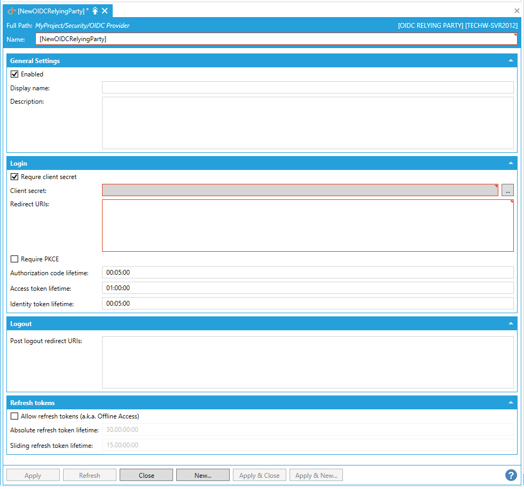Viewport: 524px width, 489px height.
Task: Collapse the Refresh tokens section
Action: (x=511, y=403)
